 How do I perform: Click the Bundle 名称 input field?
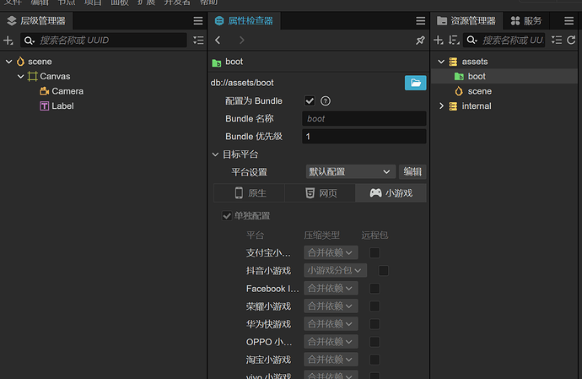[364, 118]
